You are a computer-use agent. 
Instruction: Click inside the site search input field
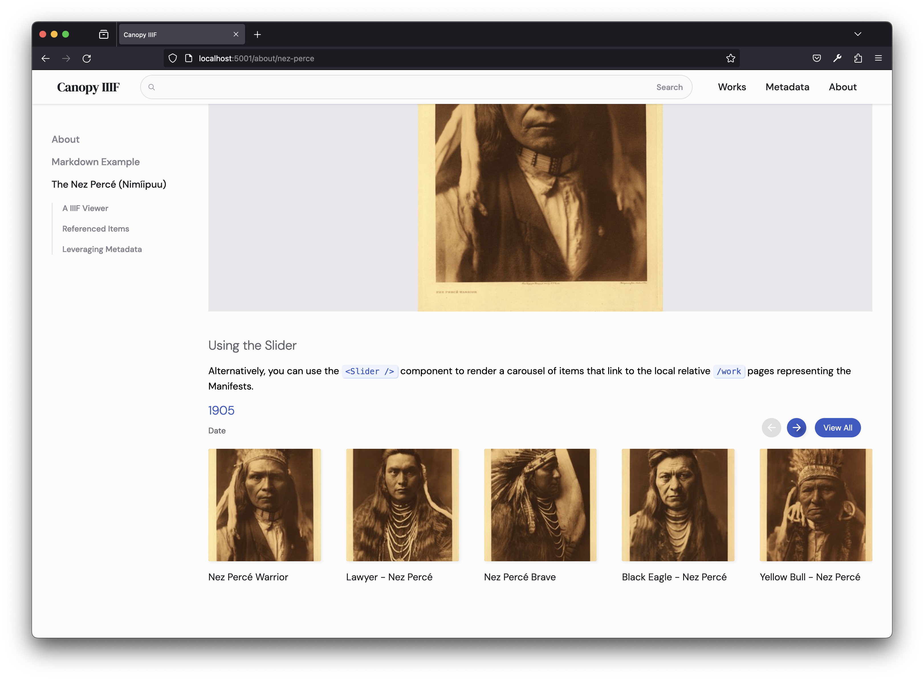click(371, 87)
